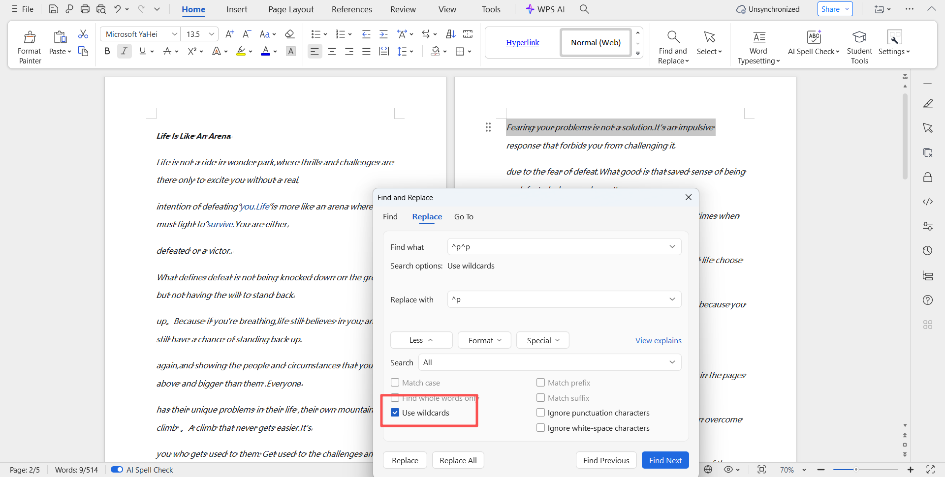Toggle AI Spell Check switch in status bar
The width and height of the screenshot is (945, 477).
coord(117,470)
